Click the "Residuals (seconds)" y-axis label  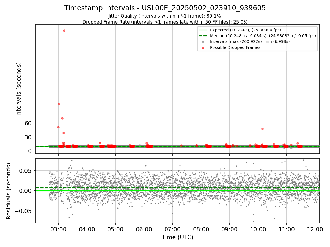pyautogui.click(x=9, y=191)
